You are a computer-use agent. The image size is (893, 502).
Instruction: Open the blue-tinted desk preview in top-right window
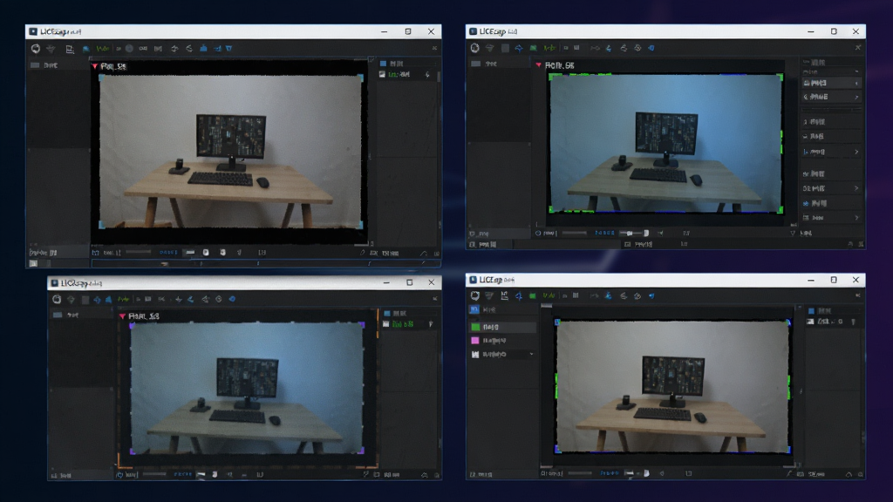pyautogui.click(x=665, y=143)
